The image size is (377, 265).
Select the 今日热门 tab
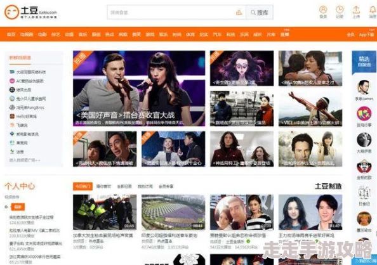(x=83, y=186)
